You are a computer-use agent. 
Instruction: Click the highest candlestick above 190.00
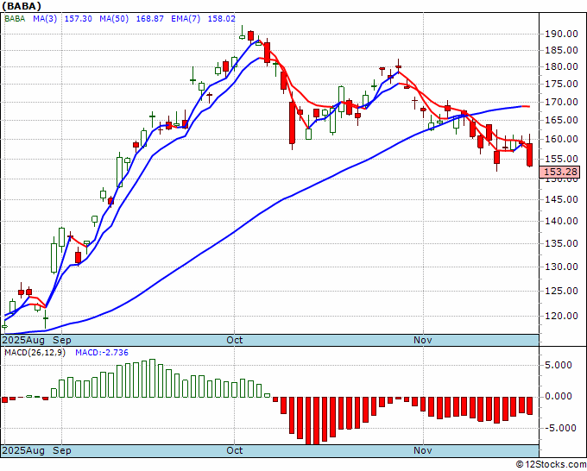point(243,33)
